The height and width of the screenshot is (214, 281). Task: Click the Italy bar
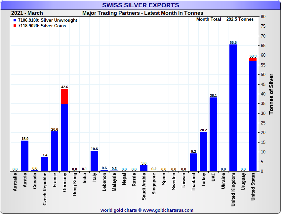click(94, 161)
